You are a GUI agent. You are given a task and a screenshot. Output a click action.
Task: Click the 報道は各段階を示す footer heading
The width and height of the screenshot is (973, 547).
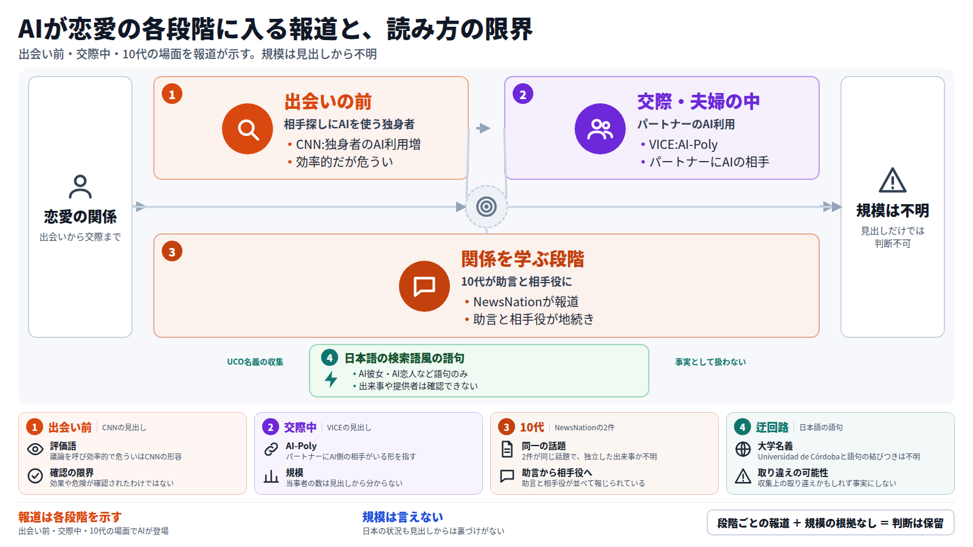click(x=70, y=517)
